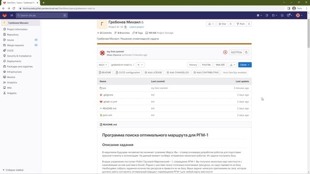This screenshot has height=174, width=310.
Task: Collapse the sidebar
Action: tap(13, 170)
